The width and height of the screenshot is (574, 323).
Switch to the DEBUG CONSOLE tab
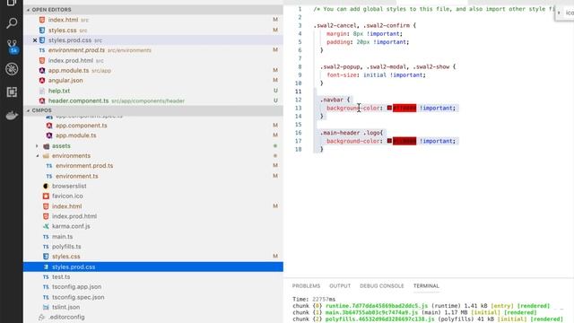(381, 285)
